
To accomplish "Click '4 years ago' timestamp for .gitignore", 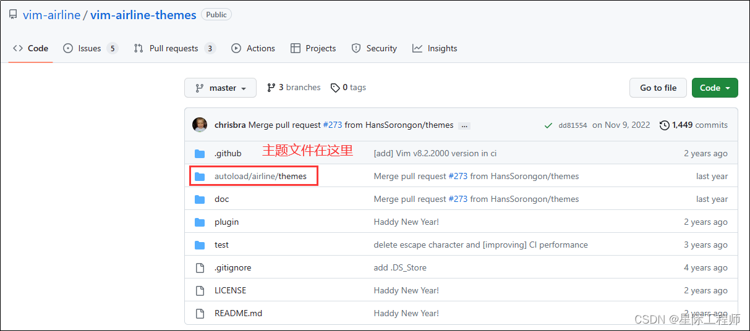I will [705, 267].
